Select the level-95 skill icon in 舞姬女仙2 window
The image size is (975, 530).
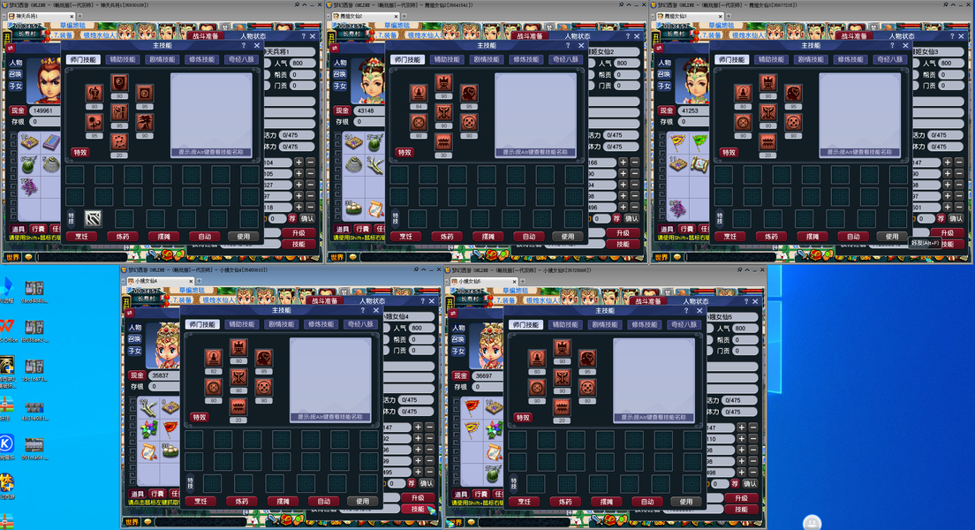click(x=468, y=94)
